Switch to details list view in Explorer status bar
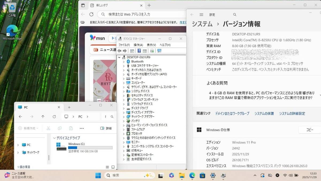Screen dimensions: 321x181 [x=108, y=167]
